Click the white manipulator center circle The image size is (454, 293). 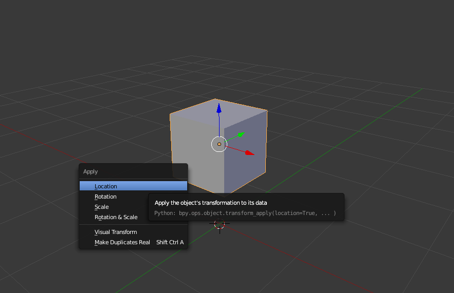point(219,144)
